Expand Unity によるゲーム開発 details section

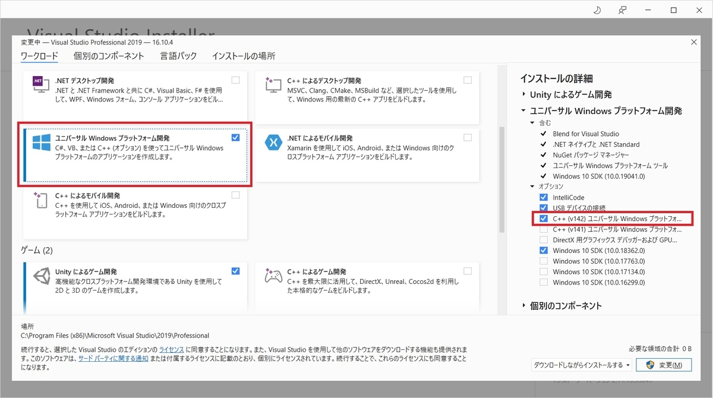(523, 94)
